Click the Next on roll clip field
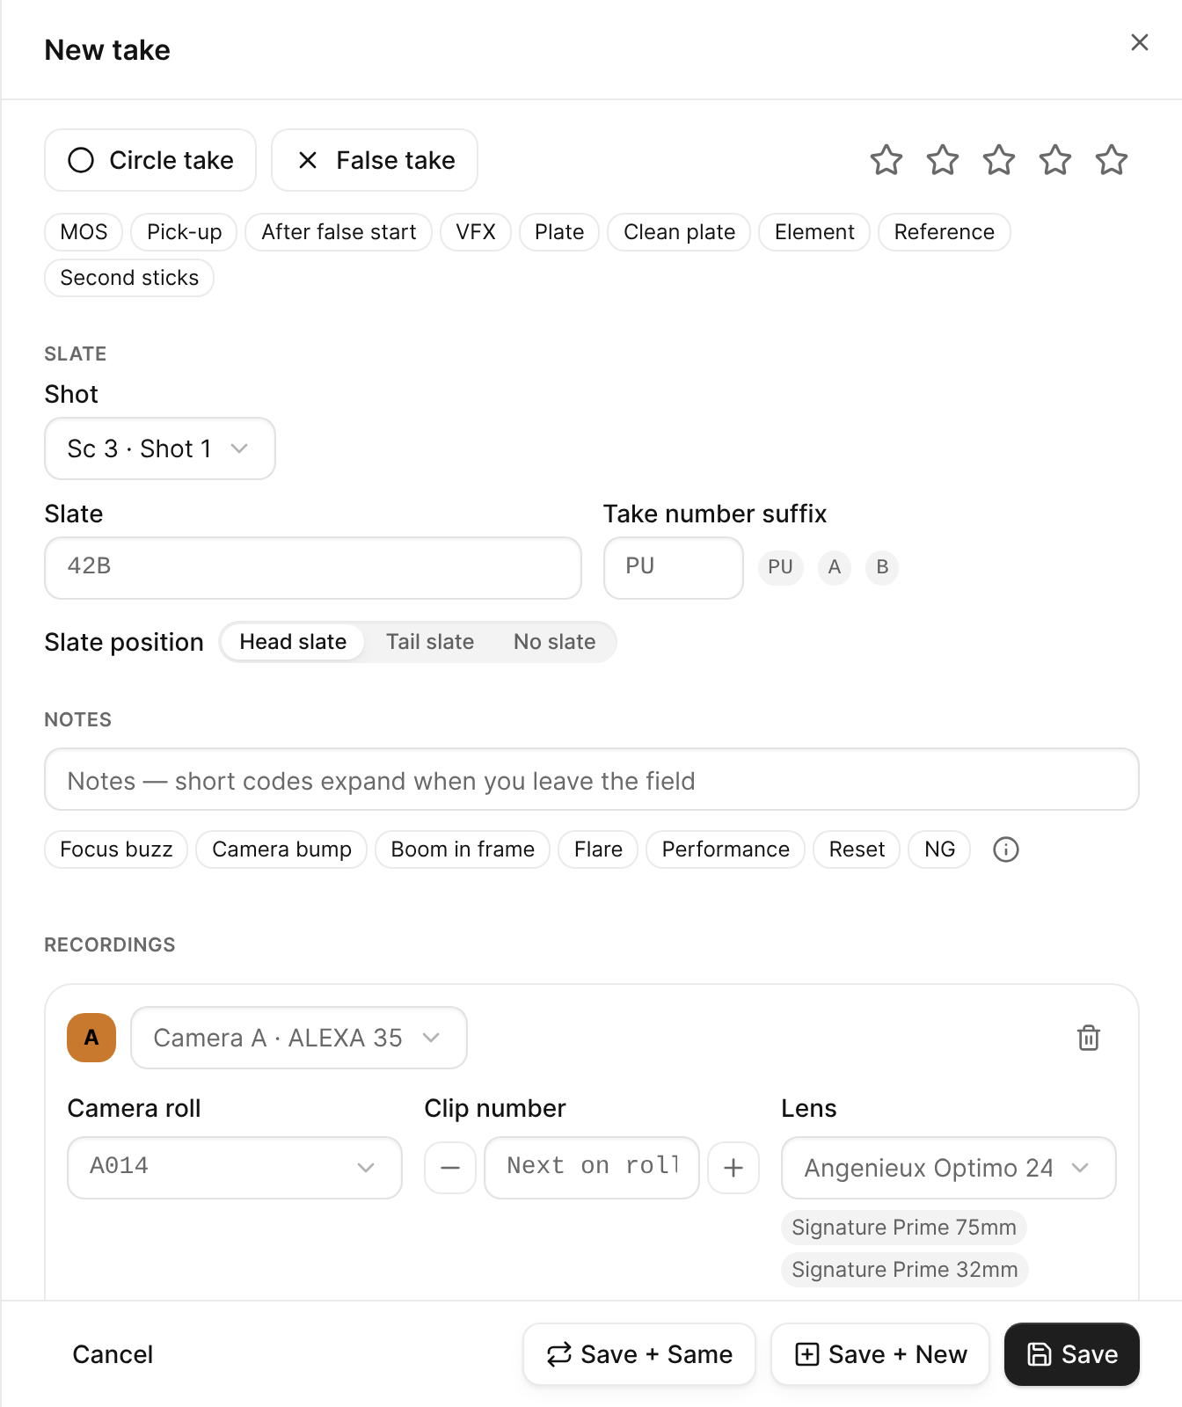 point(592,1168)
